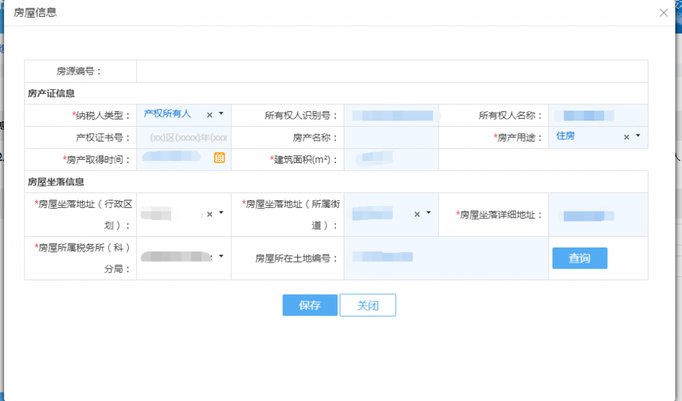Open the calendar picker for 房产取得时间
Screen dimensions: 682x401
click(221, 158)
